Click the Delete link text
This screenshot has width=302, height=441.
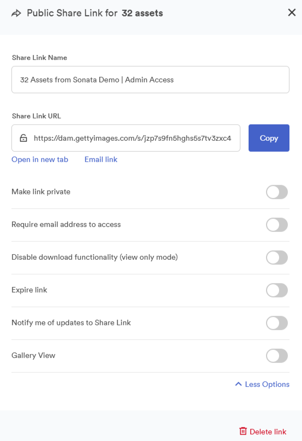[268, 432]
